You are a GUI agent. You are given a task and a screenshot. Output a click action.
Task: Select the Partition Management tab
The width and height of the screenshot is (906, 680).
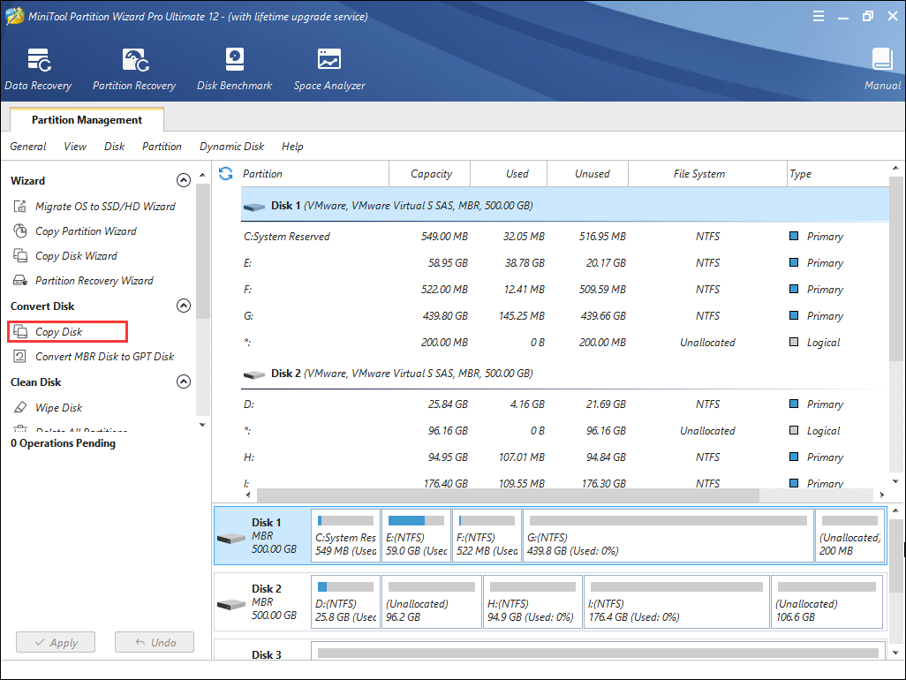tap(87, 119)
